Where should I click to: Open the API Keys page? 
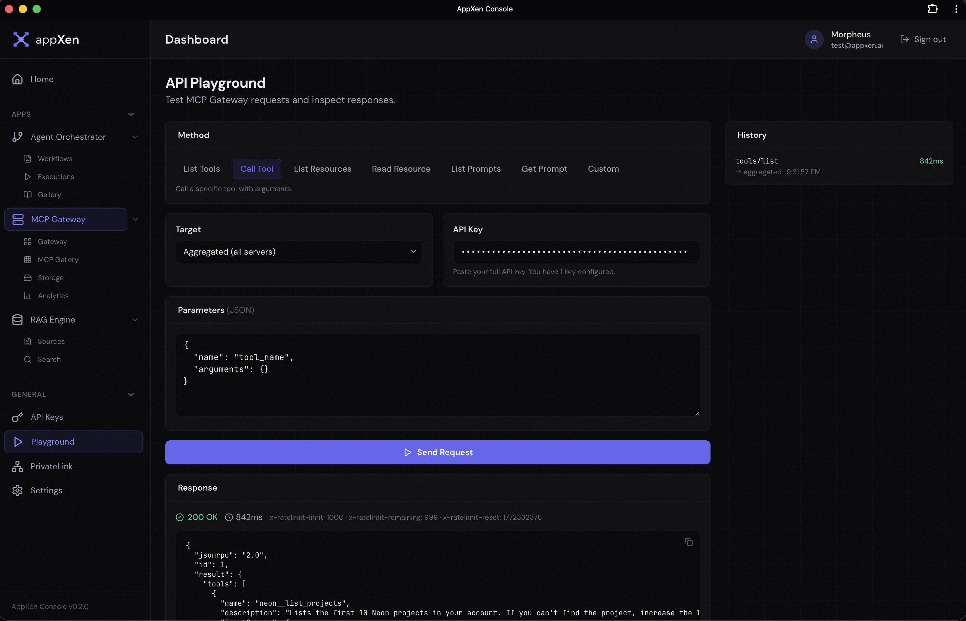[x=47, y=417]
